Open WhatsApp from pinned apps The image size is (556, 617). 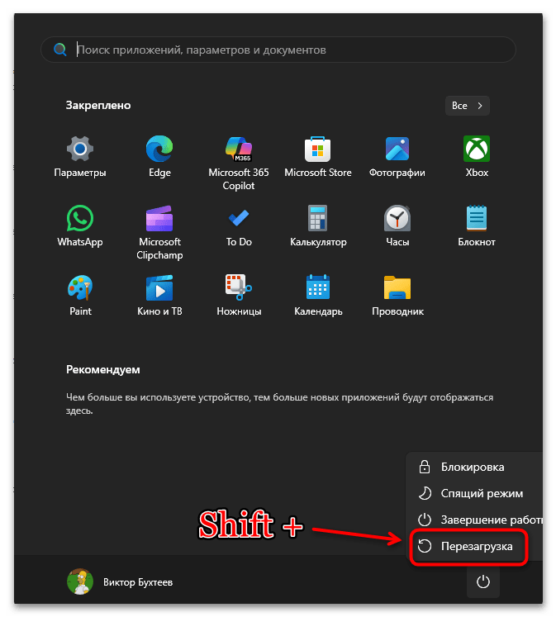(x=80, y=225)
